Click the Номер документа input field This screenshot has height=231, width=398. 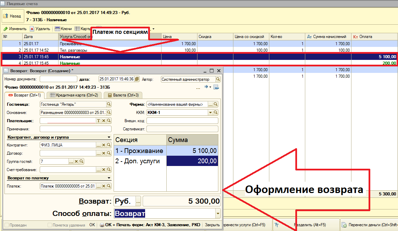click(59, 79)
